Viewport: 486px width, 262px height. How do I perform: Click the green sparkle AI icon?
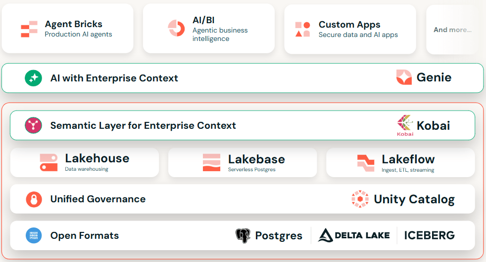click(34, 78)
